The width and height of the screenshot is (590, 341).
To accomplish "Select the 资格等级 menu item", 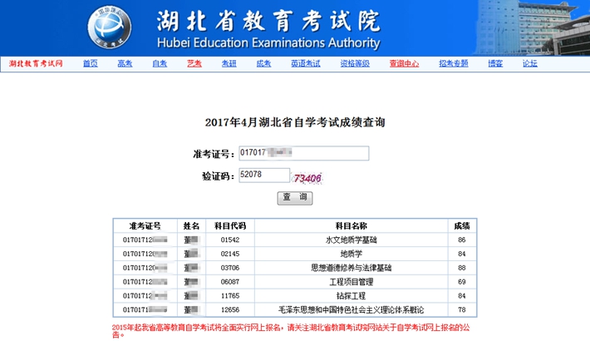I will (355, 63).
